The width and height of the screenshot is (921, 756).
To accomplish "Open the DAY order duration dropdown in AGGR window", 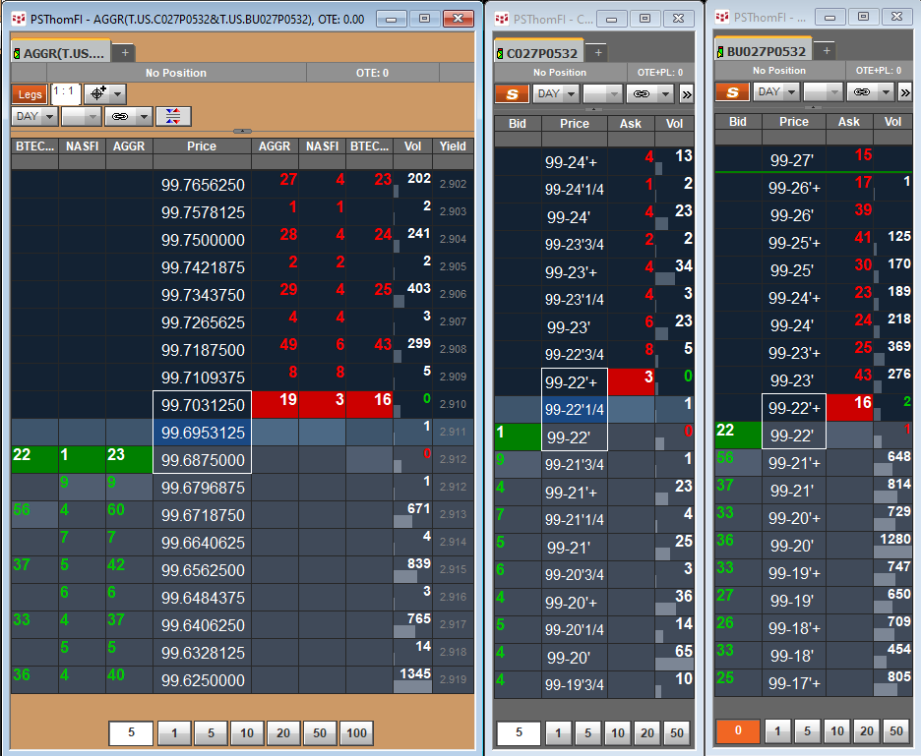I will click(34, 116).
